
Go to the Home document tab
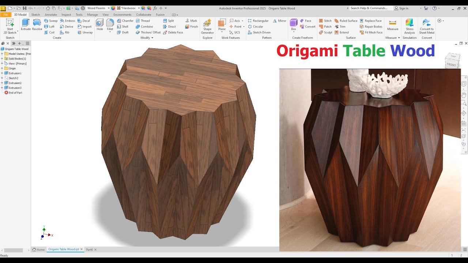tap(39, 249)
